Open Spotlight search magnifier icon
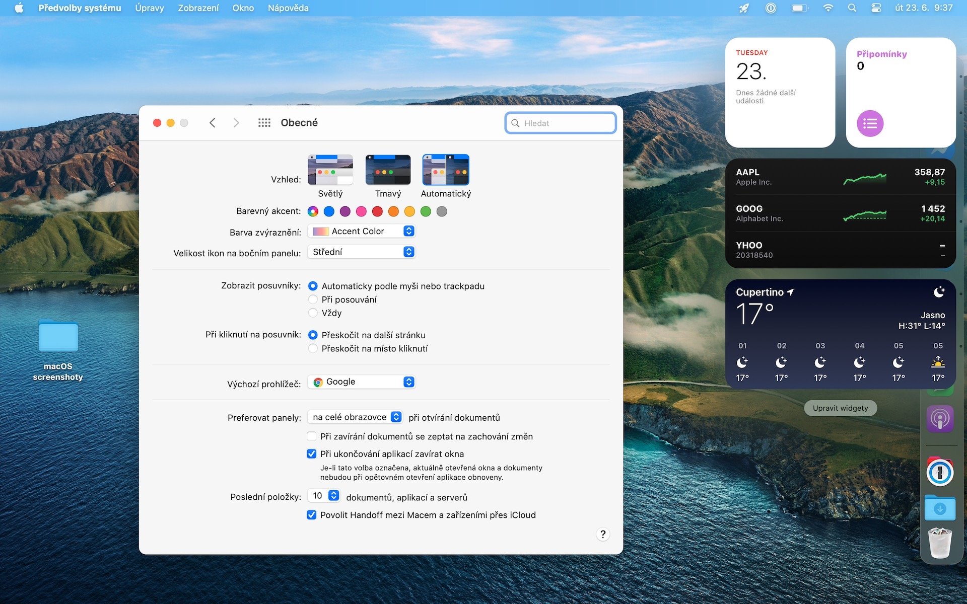 852,8
